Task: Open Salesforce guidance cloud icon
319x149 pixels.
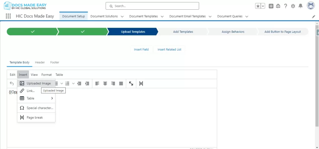Action: point(278,6)
